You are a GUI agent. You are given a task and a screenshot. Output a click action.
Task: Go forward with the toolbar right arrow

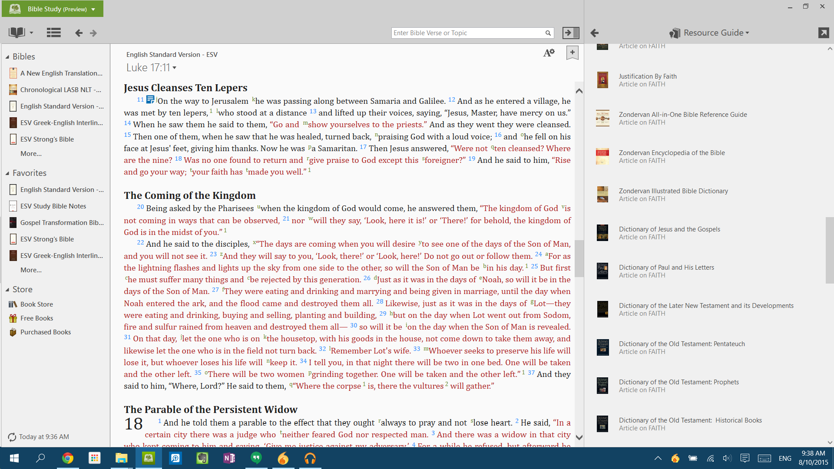coord(93,33)
